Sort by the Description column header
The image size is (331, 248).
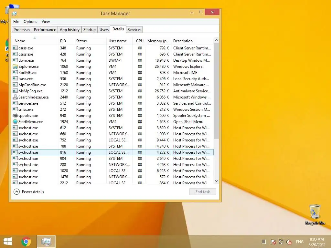(x=192, y=41)
